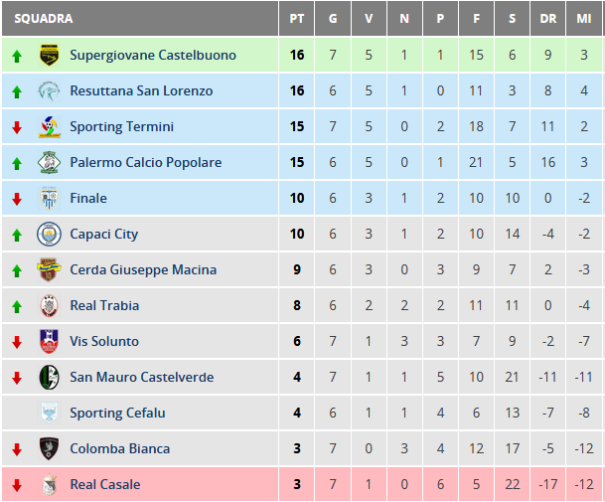
Task: Click the Colomba Bianca black shield logo
Action: click(49, 448)
